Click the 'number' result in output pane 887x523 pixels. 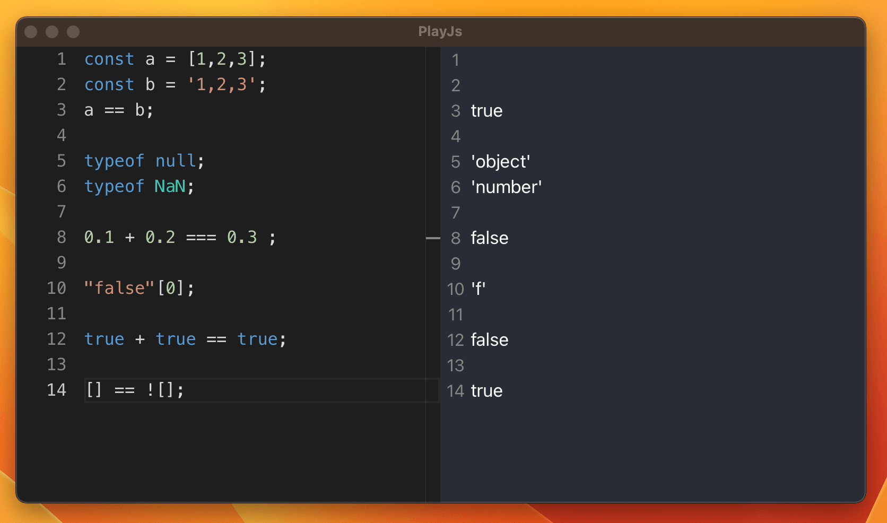[507, 187]
